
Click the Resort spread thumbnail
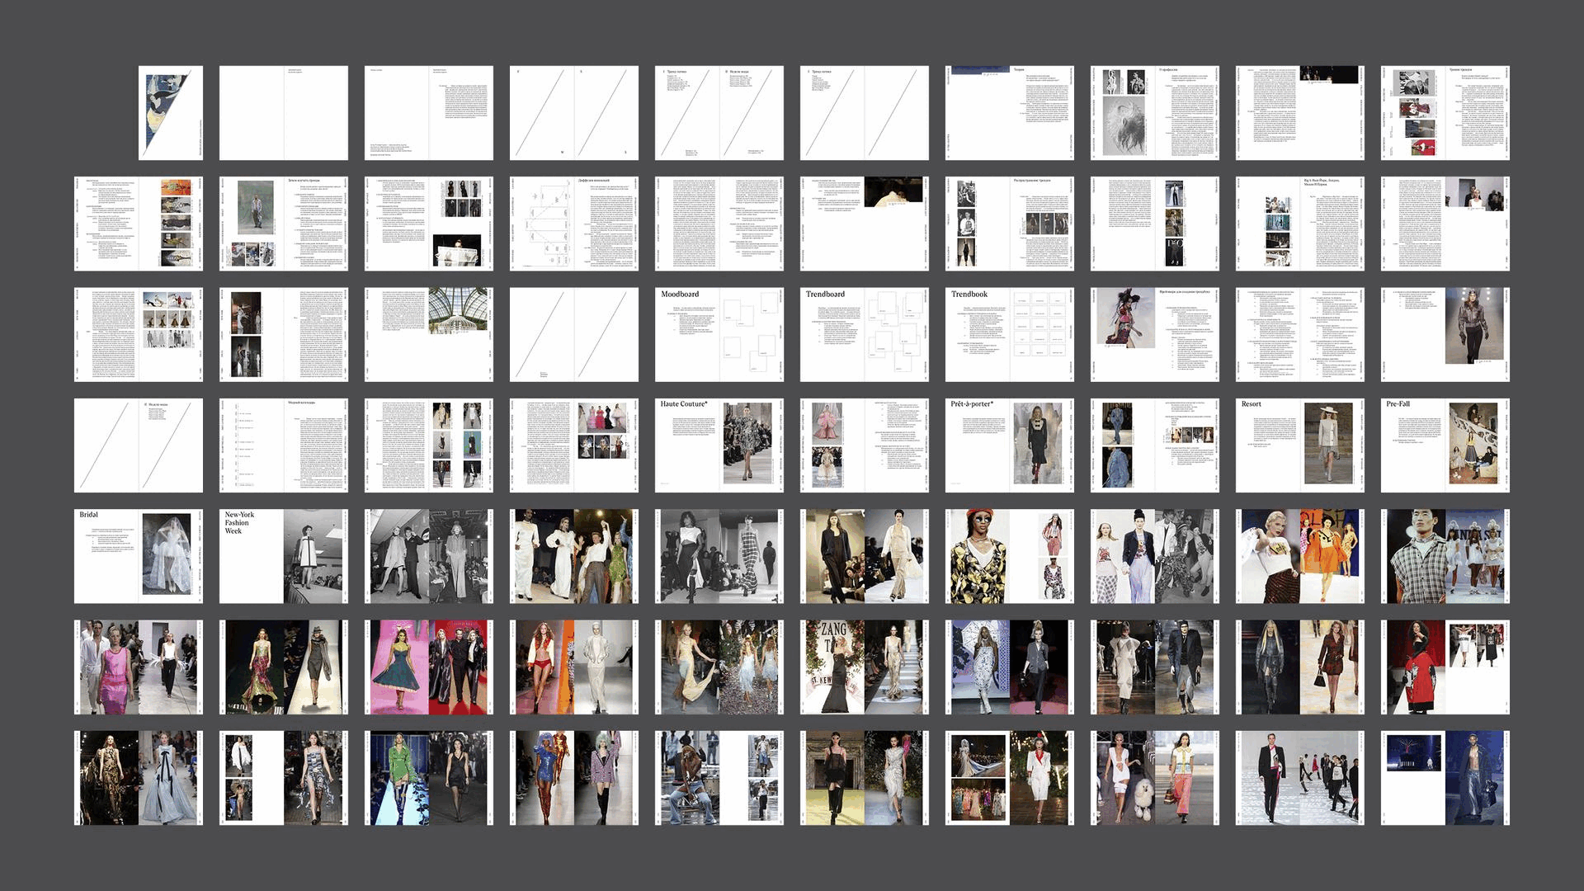(1299, 445)
